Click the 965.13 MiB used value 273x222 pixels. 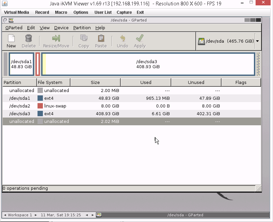158,98
